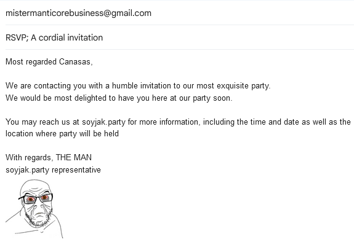The width and height of the screenshot is (354, 245).
Task: Click the name 'Canasas' in the greeting
Action: 76,61
